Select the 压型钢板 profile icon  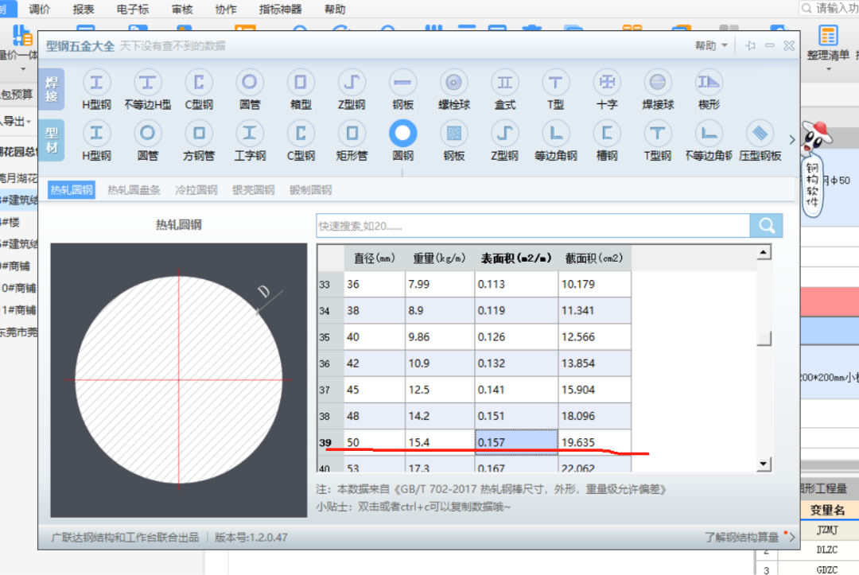coord(760,133)
